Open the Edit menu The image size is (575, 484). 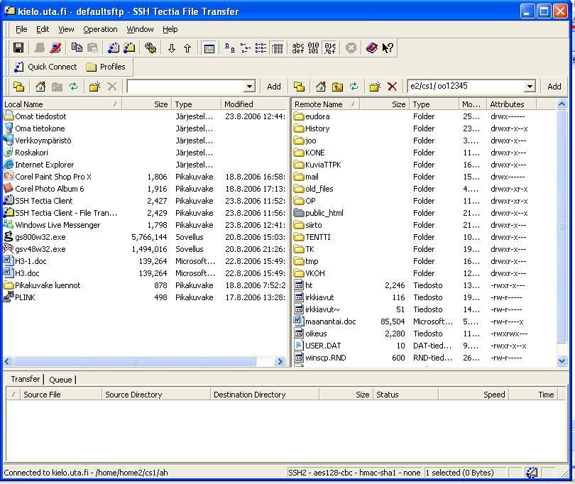point(43,29)
